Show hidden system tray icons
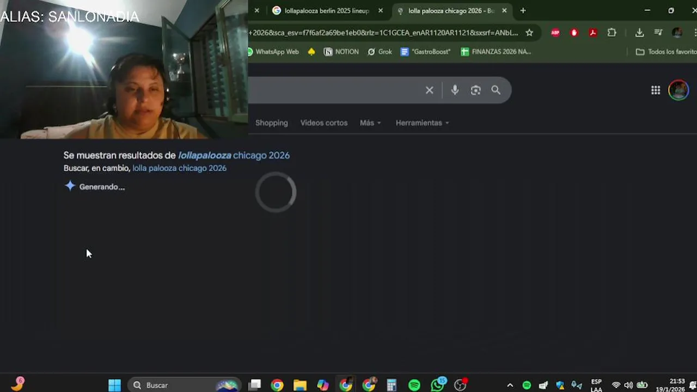The width and height of the screenshot is (697, 392). coord(510,385)
